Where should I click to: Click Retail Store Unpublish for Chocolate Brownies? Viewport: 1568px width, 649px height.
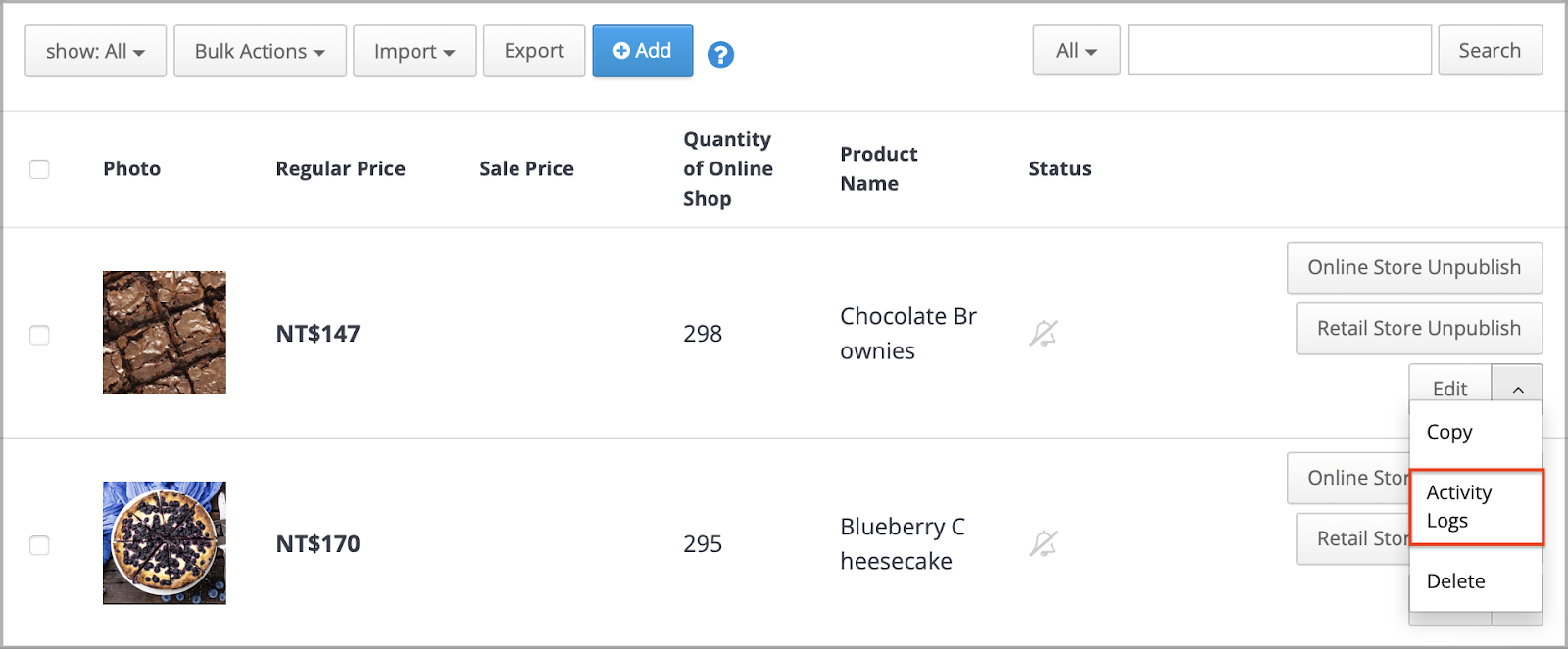point(1419,329)
